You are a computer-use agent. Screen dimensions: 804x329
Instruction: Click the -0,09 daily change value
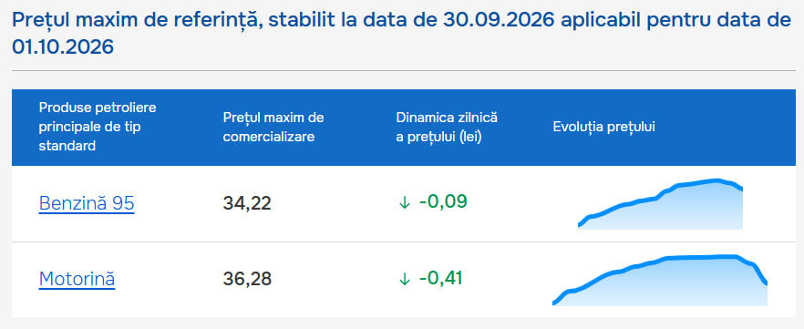click(x=443, y=202)
